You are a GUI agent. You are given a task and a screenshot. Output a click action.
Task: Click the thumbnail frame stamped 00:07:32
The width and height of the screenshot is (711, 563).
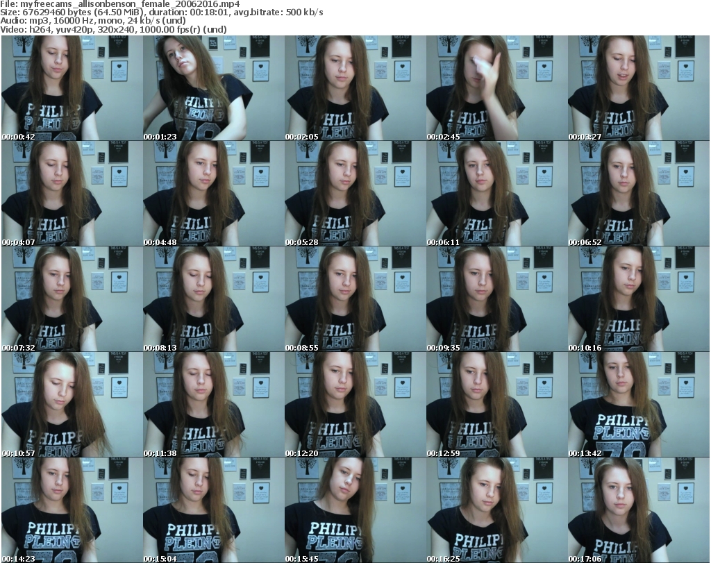[72, 299]
